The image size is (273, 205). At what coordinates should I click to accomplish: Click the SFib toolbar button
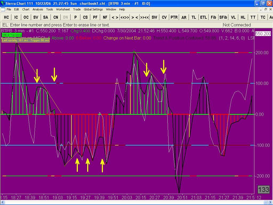tap(223, 17)
